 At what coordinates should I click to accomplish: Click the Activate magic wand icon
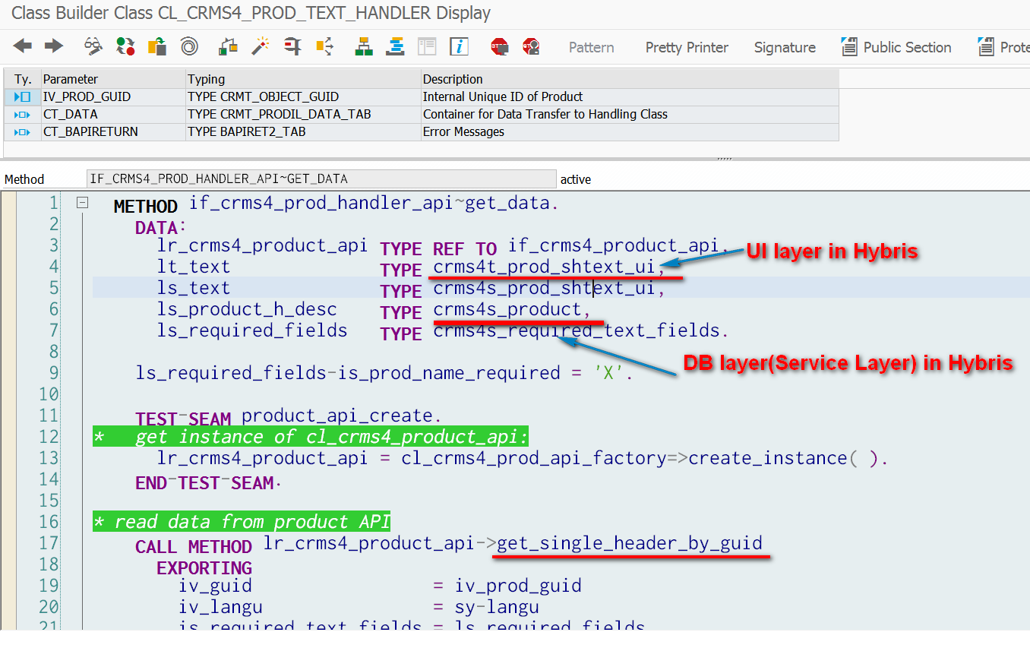pos(261,46)
